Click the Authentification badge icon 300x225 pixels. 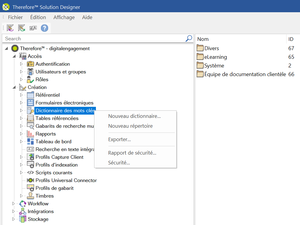click(x=30, y=64)
